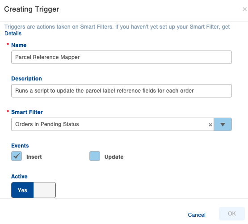Image resolution: width=248 pixels, height=224 pixels.
Task: Expand the Smart Filter dropdown arrow
Action: pos(223,124)
